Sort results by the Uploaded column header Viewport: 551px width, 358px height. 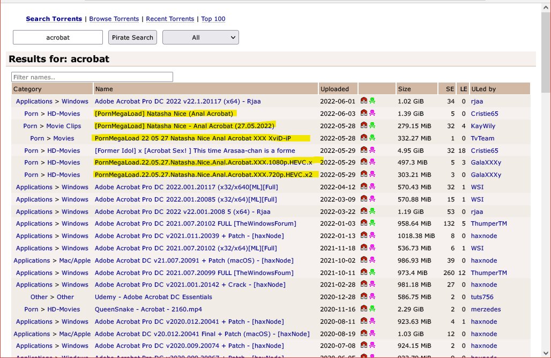point(338,89)
